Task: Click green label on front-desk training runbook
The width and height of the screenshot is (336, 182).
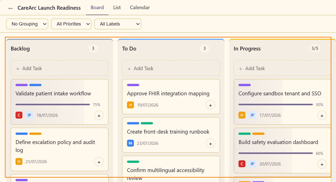Action: tap(147, 123)
